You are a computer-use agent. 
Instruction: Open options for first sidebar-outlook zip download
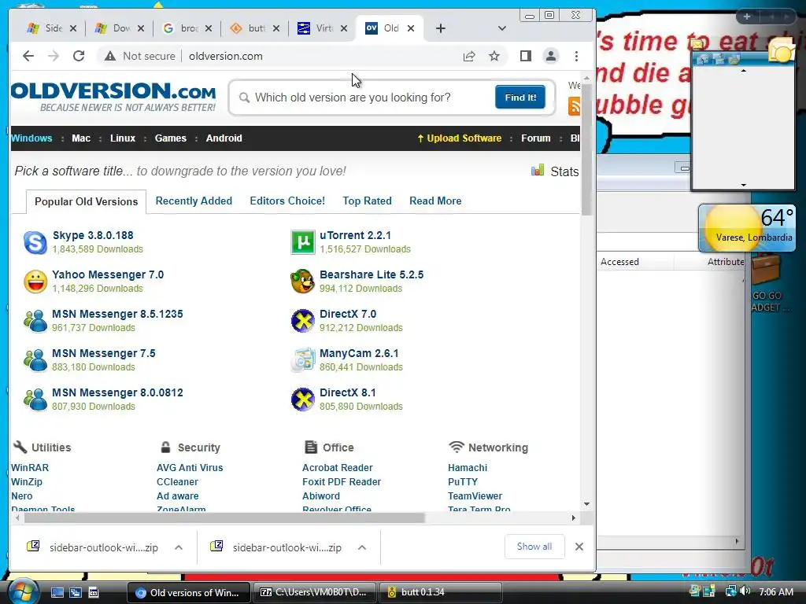(179, 547)
